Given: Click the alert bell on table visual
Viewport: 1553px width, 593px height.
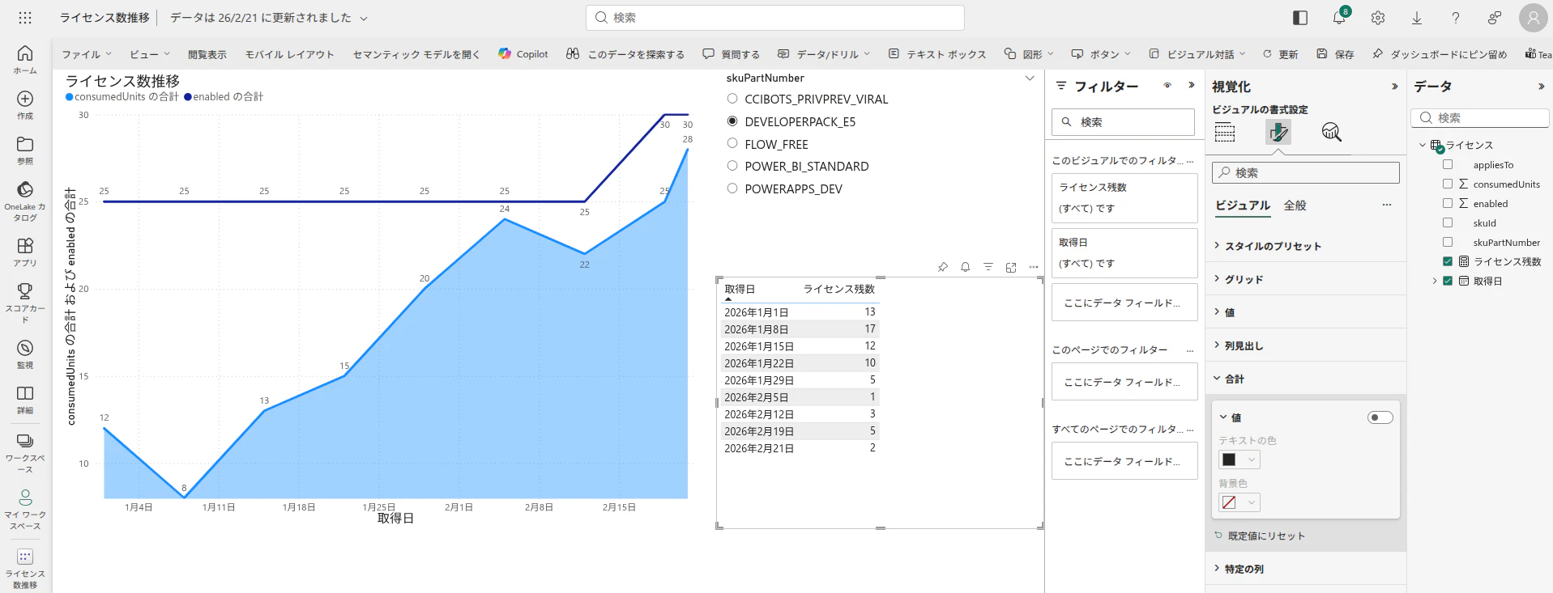Looking at the screenshot, I should (x=966, y=267).
